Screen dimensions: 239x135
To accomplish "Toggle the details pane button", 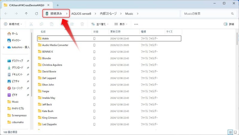I will point(229,24).
